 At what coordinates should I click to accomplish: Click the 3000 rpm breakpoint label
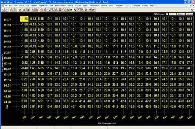[66, 117]
